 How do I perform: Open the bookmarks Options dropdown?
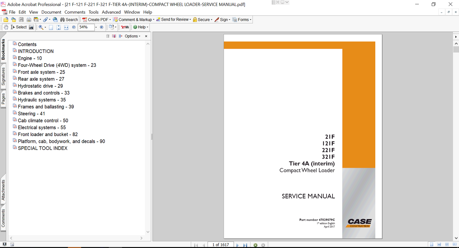click(x=132, y=36)
